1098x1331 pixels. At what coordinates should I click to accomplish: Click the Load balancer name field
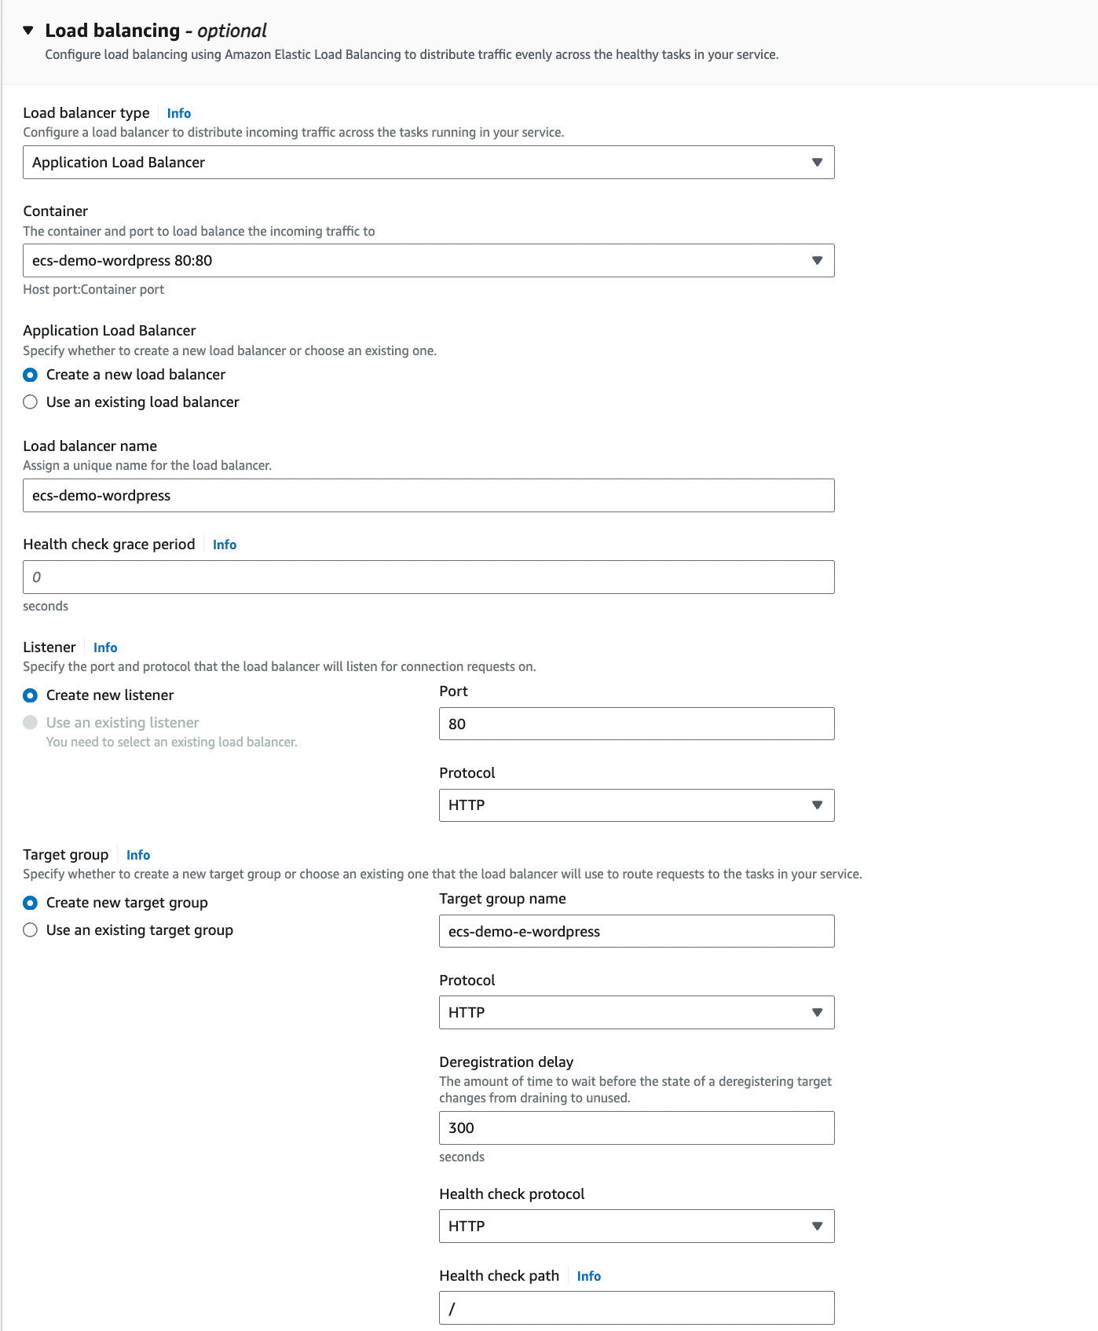point(429,496)
